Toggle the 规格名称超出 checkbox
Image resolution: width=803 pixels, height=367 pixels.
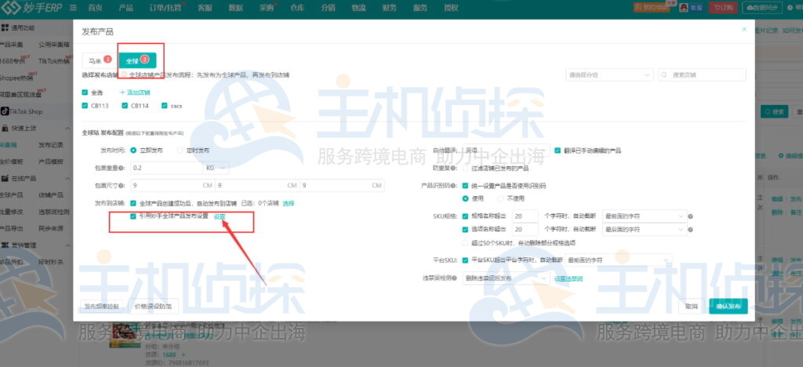465,216
